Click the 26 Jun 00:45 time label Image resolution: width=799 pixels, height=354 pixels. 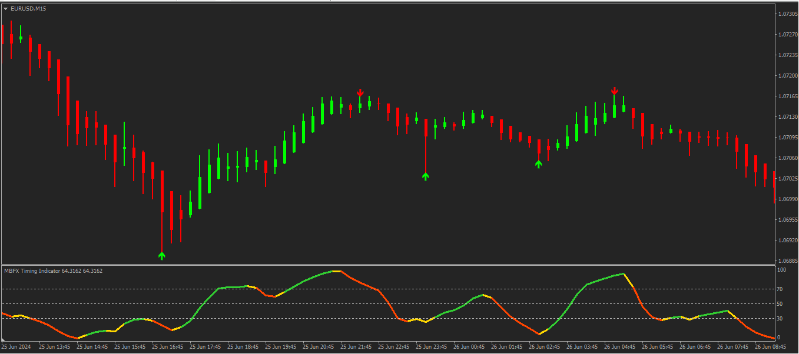coord(469,347)
